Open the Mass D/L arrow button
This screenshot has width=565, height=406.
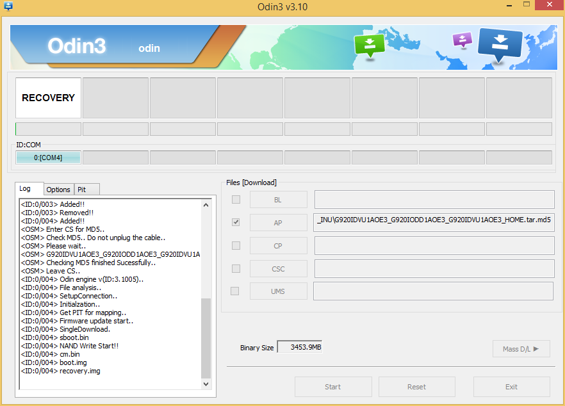coord(521,349)
